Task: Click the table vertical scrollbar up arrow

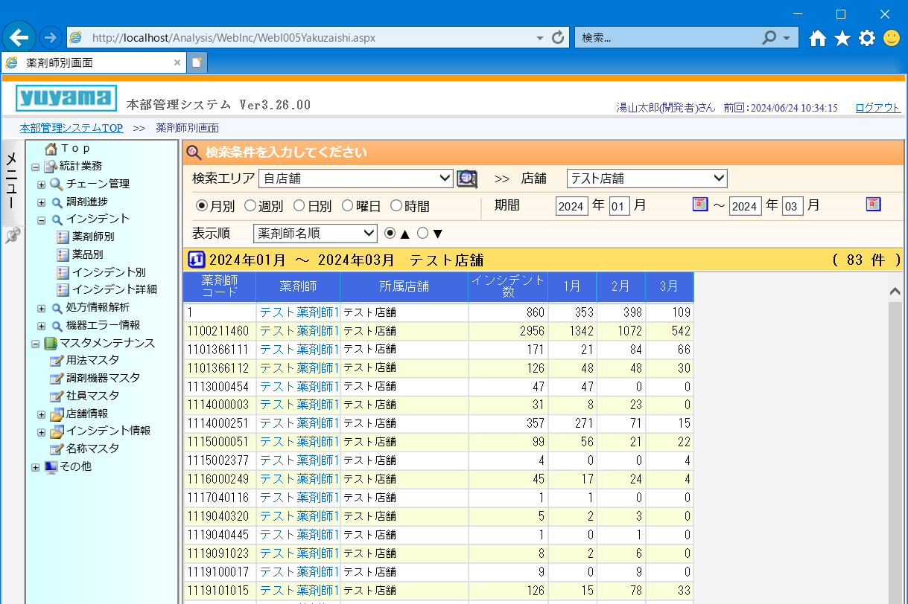Action: point(895,292)
